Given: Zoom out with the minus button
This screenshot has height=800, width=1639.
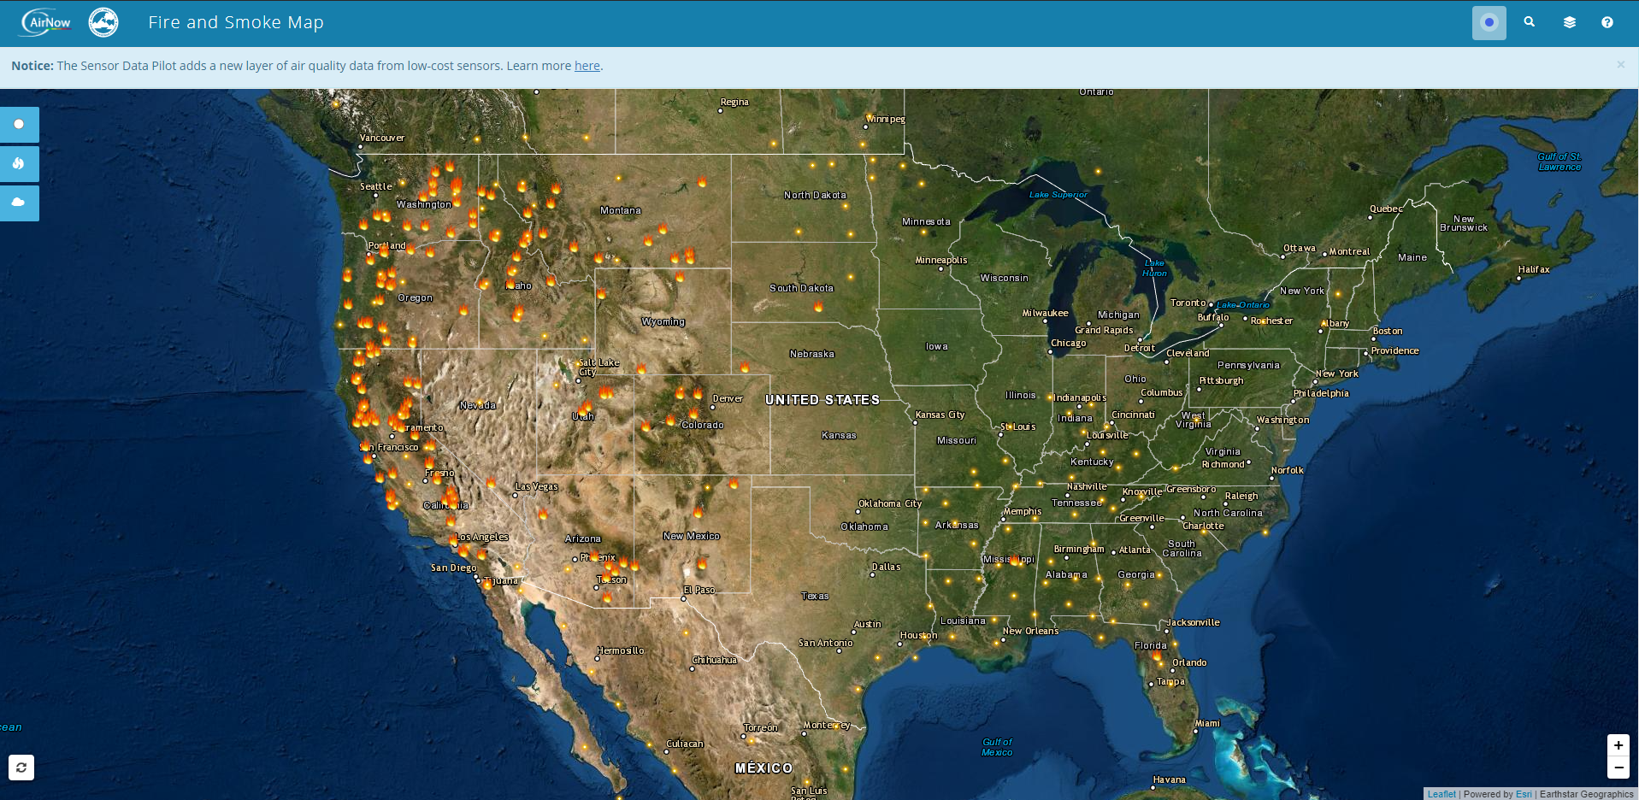Looking at the screenshot, I should tap(1618, 768).
